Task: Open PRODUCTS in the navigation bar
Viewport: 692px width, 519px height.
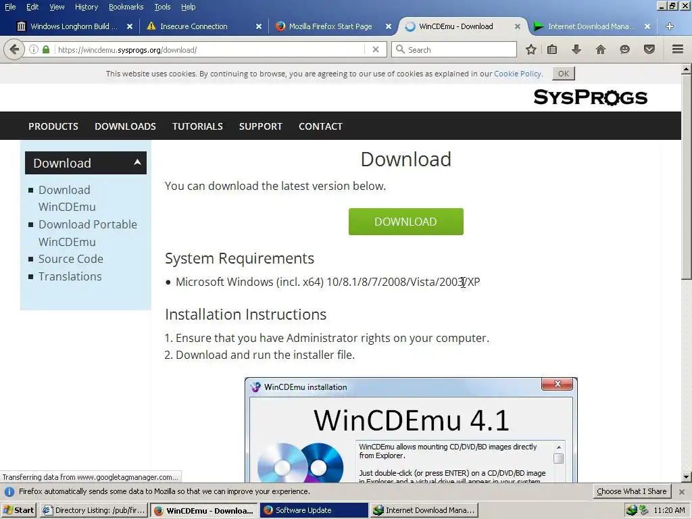Action: pos(53,126)
